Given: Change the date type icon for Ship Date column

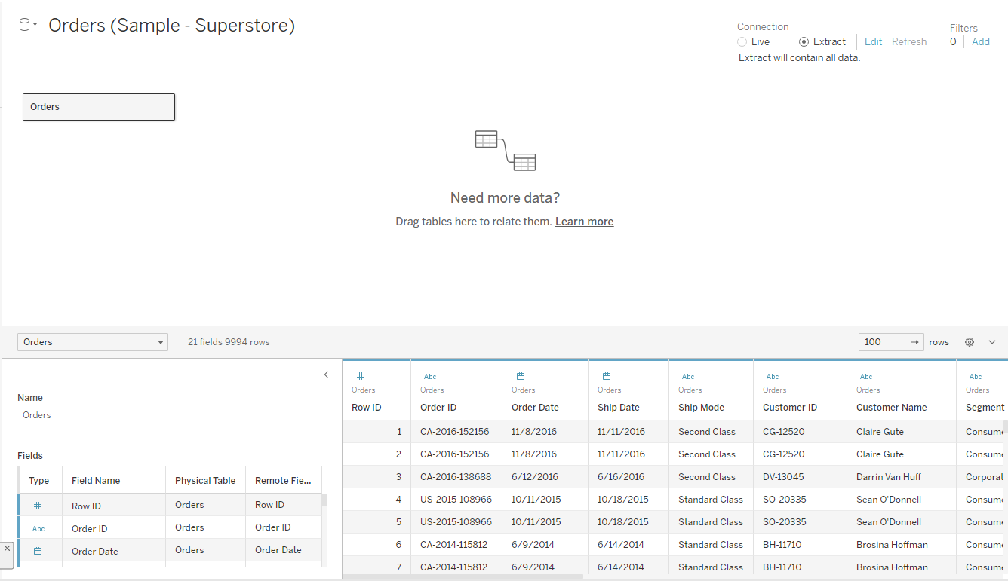Looking at the screenshot, I should point(606,376).
